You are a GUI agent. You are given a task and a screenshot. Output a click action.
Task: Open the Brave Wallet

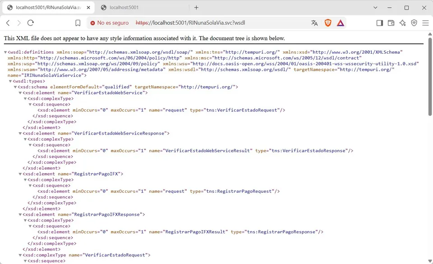tap(391, 23)
